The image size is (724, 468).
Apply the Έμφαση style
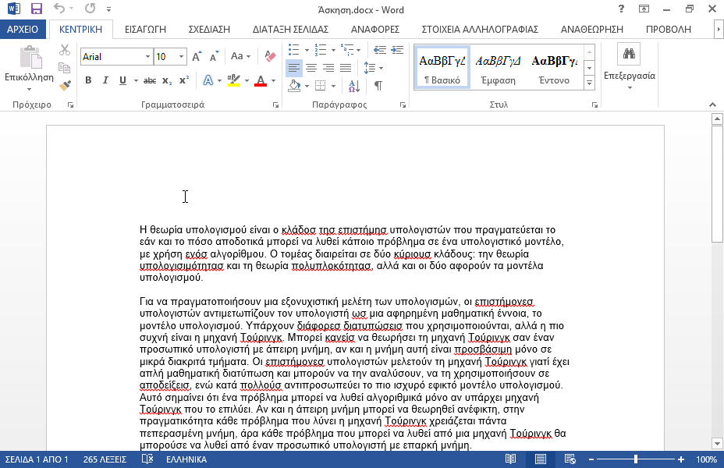coord(498,67)
